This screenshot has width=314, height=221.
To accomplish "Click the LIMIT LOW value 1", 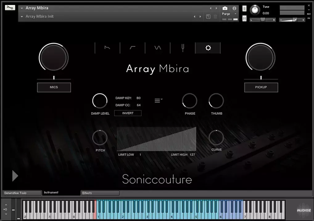I will pyautogui.click(x=140, y=154).
